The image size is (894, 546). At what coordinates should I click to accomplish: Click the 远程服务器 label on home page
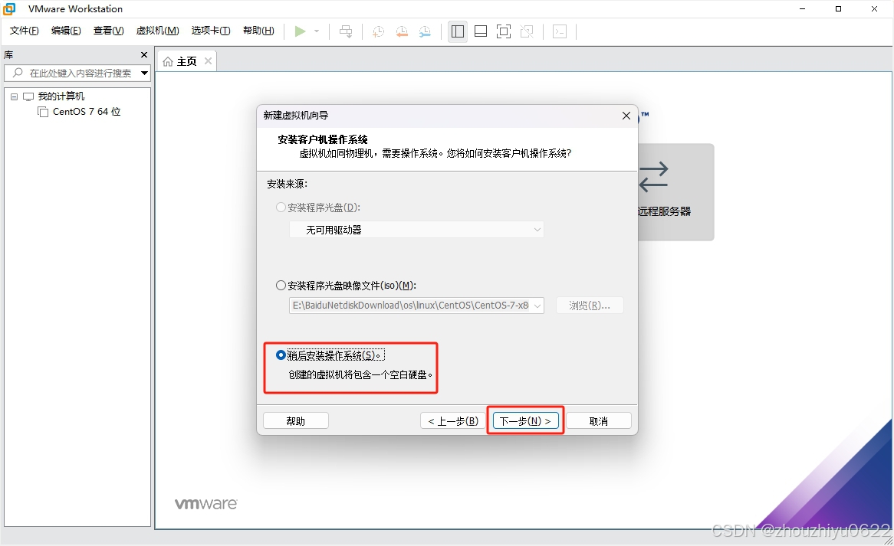[x=665, y=211]
